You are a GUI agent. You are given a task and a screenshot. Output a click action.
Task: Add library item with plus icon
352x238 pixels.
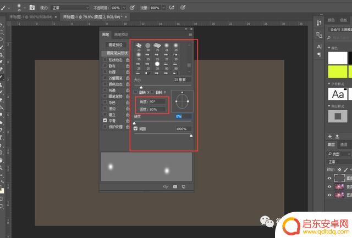click(x=330, y=137)
